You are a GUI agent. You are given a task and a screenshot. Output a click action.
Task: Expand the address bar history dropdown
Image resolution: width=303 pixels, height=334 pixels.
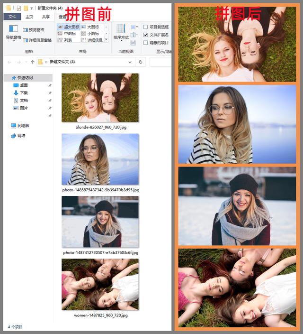(130, 62)
